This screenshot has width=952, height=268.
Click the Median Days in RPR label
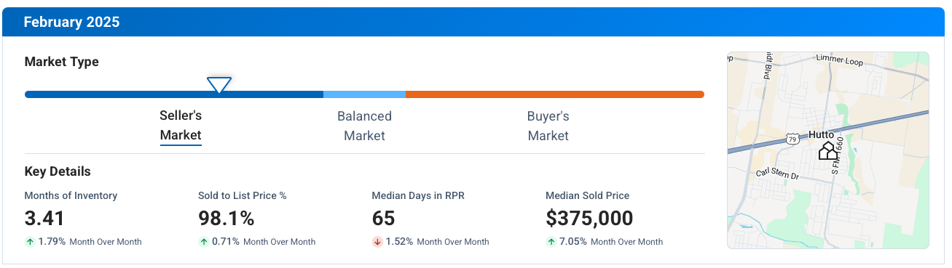tap(418, 195)
